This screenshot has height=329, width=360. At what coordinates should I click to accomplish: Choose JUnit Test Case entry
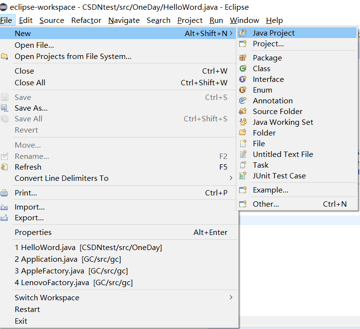click(x=297, y=176)
